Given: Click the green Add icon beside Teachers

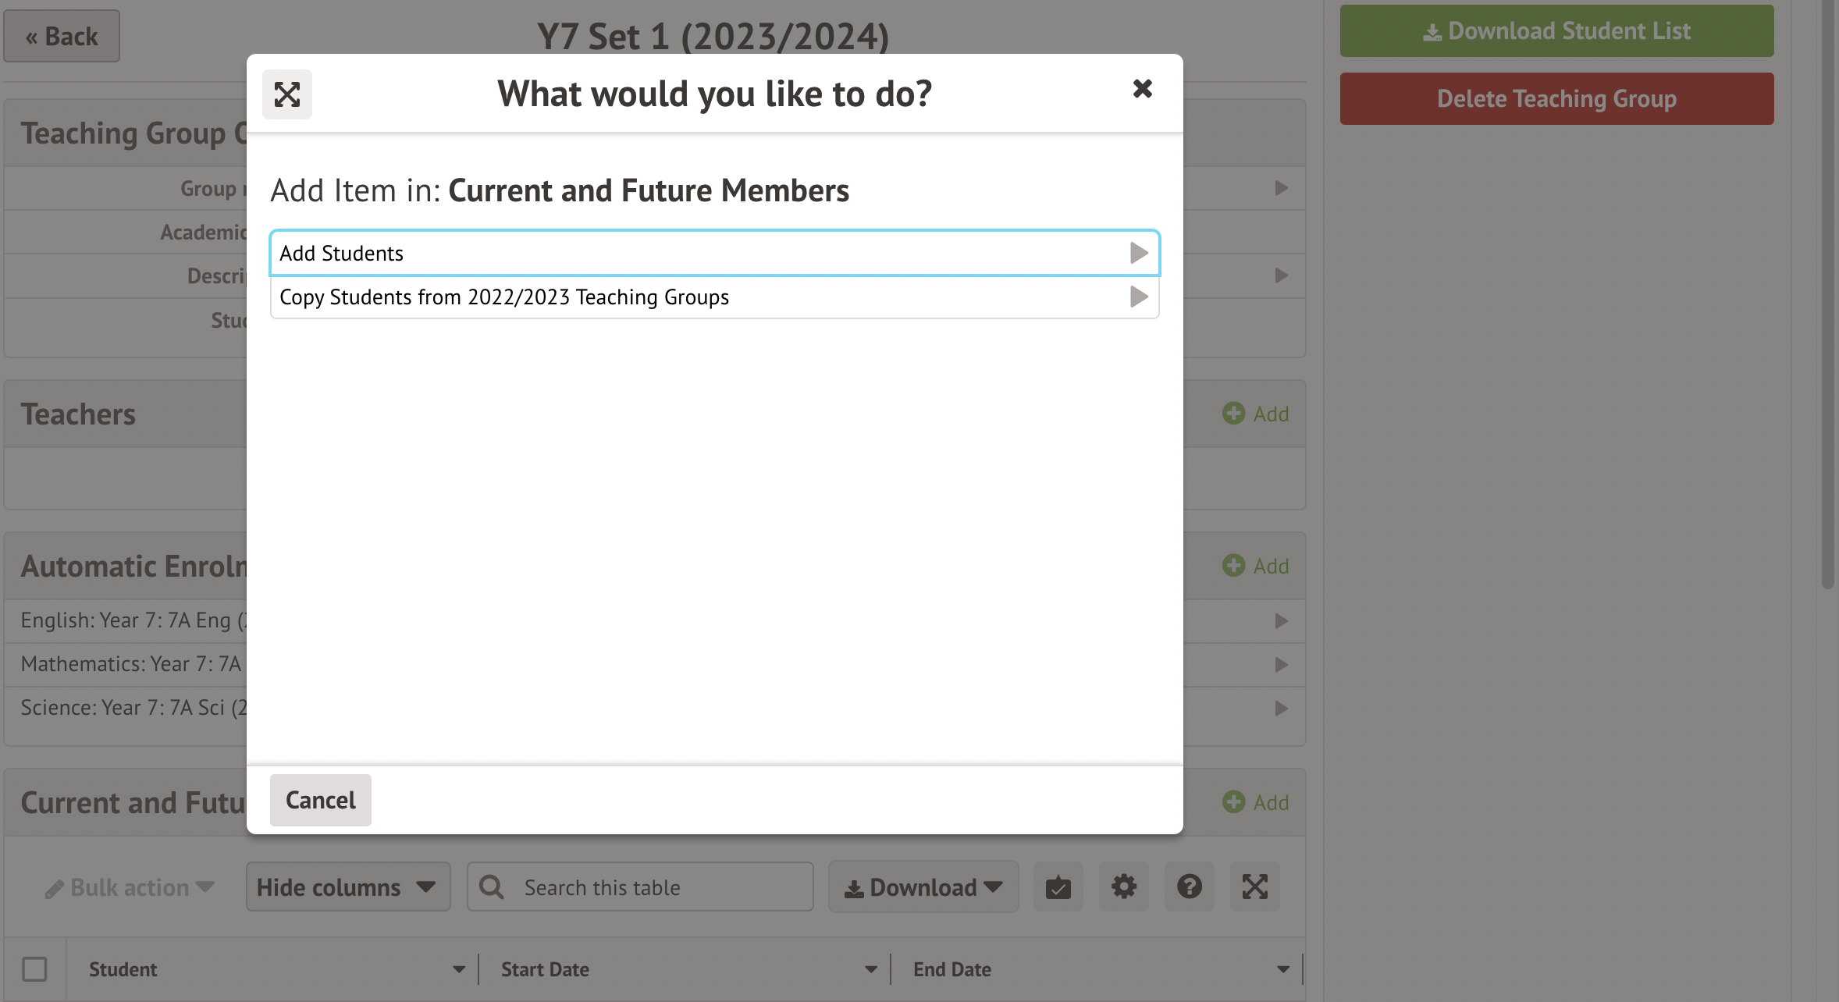Looking at the screenshot, I should tap(1255, 414).
